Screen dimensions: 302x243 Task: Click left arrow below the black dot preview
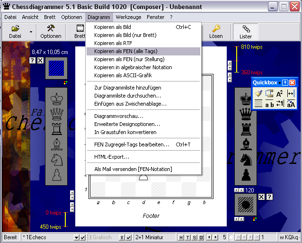[236, 219]
